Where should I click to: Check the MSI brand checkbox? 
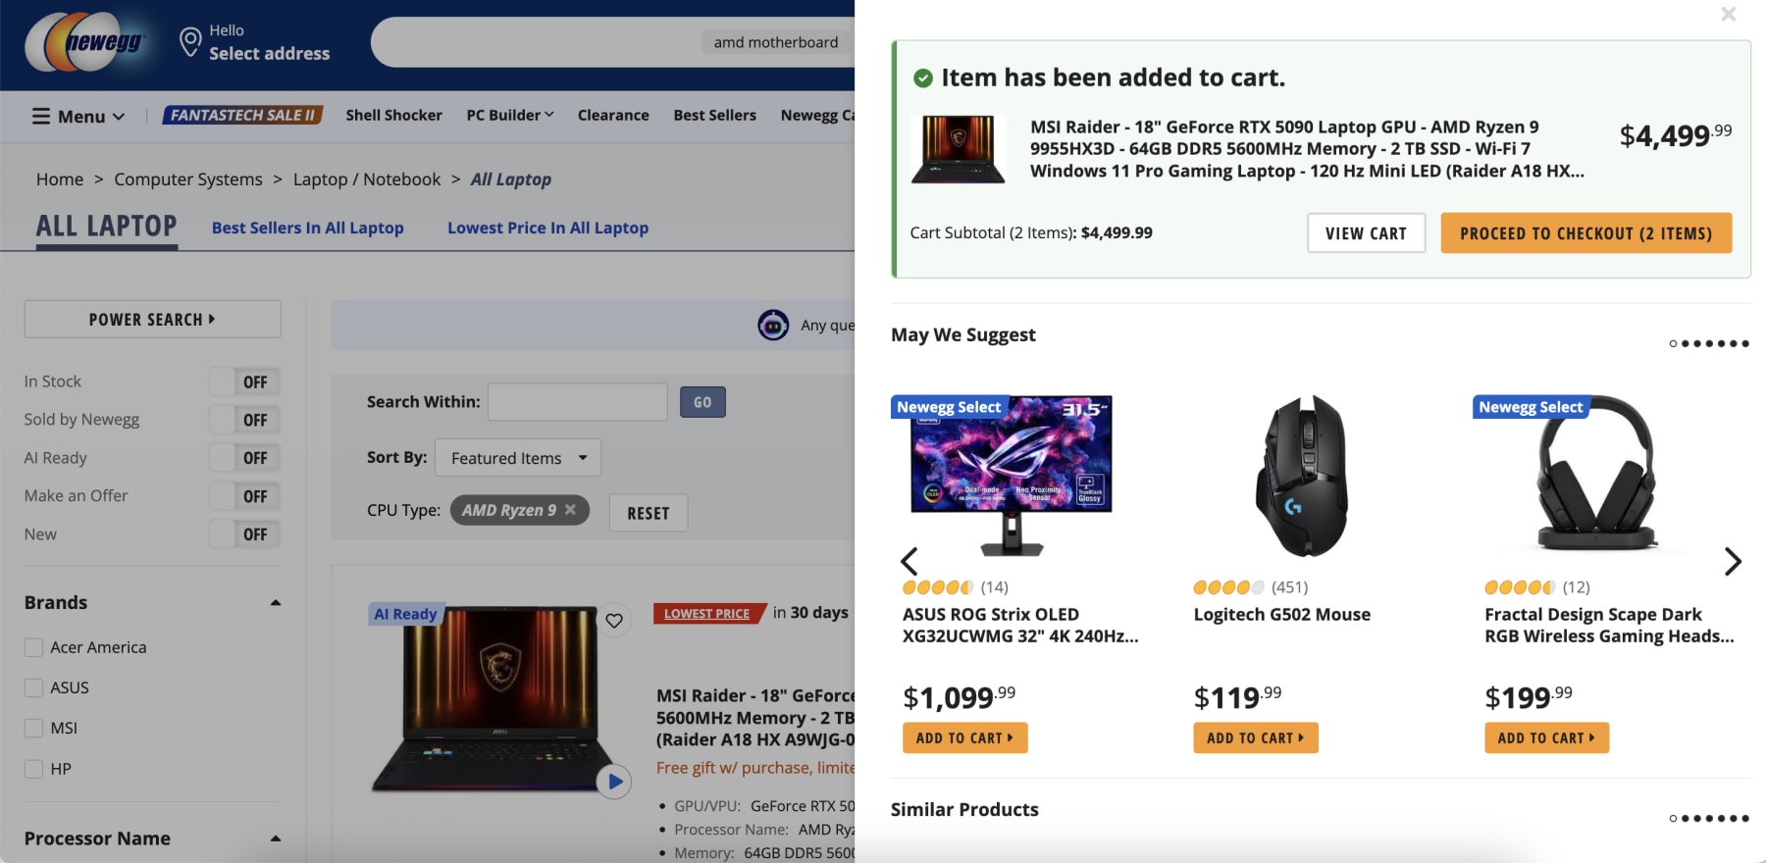pos(31,728)
